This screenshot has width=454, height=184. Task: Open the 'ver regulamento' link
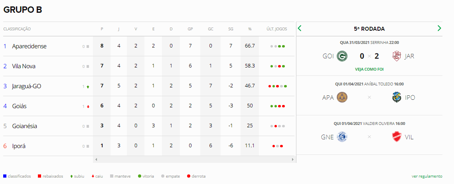click(x=427, y=176)
